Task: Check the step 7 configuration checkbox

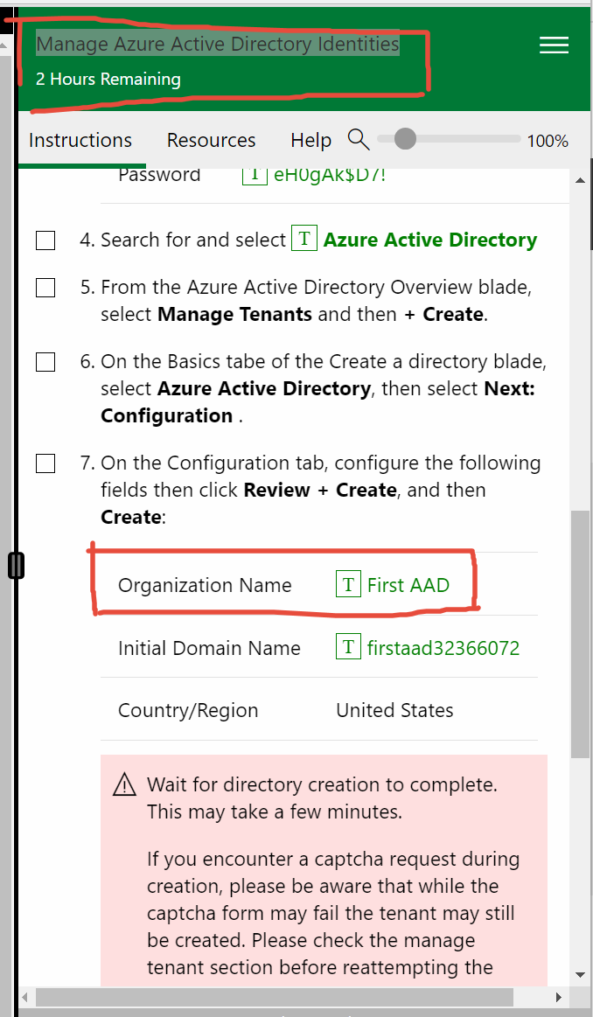Action: tap(45, 463)
